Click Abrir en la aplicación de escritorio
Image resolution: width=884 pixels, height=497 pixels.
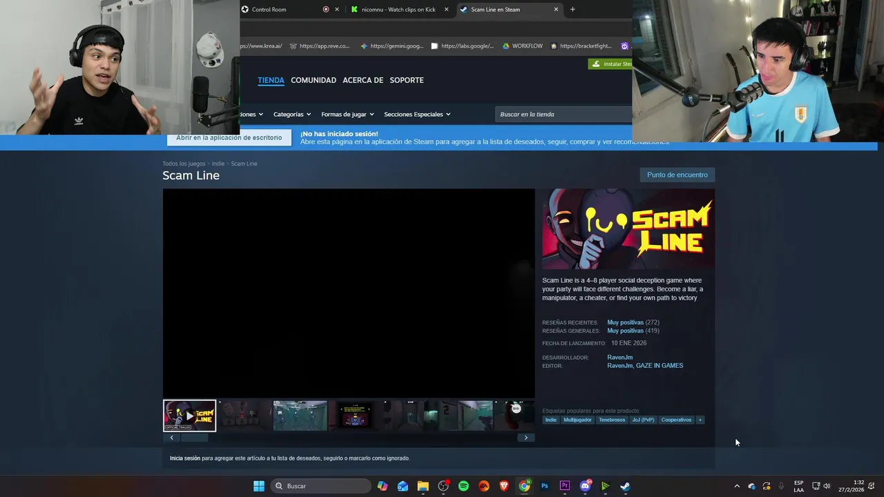(x=229, y=137)
